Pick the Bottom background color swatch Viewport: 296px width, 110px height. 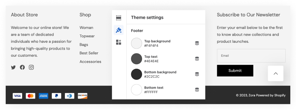pos(137,74)
